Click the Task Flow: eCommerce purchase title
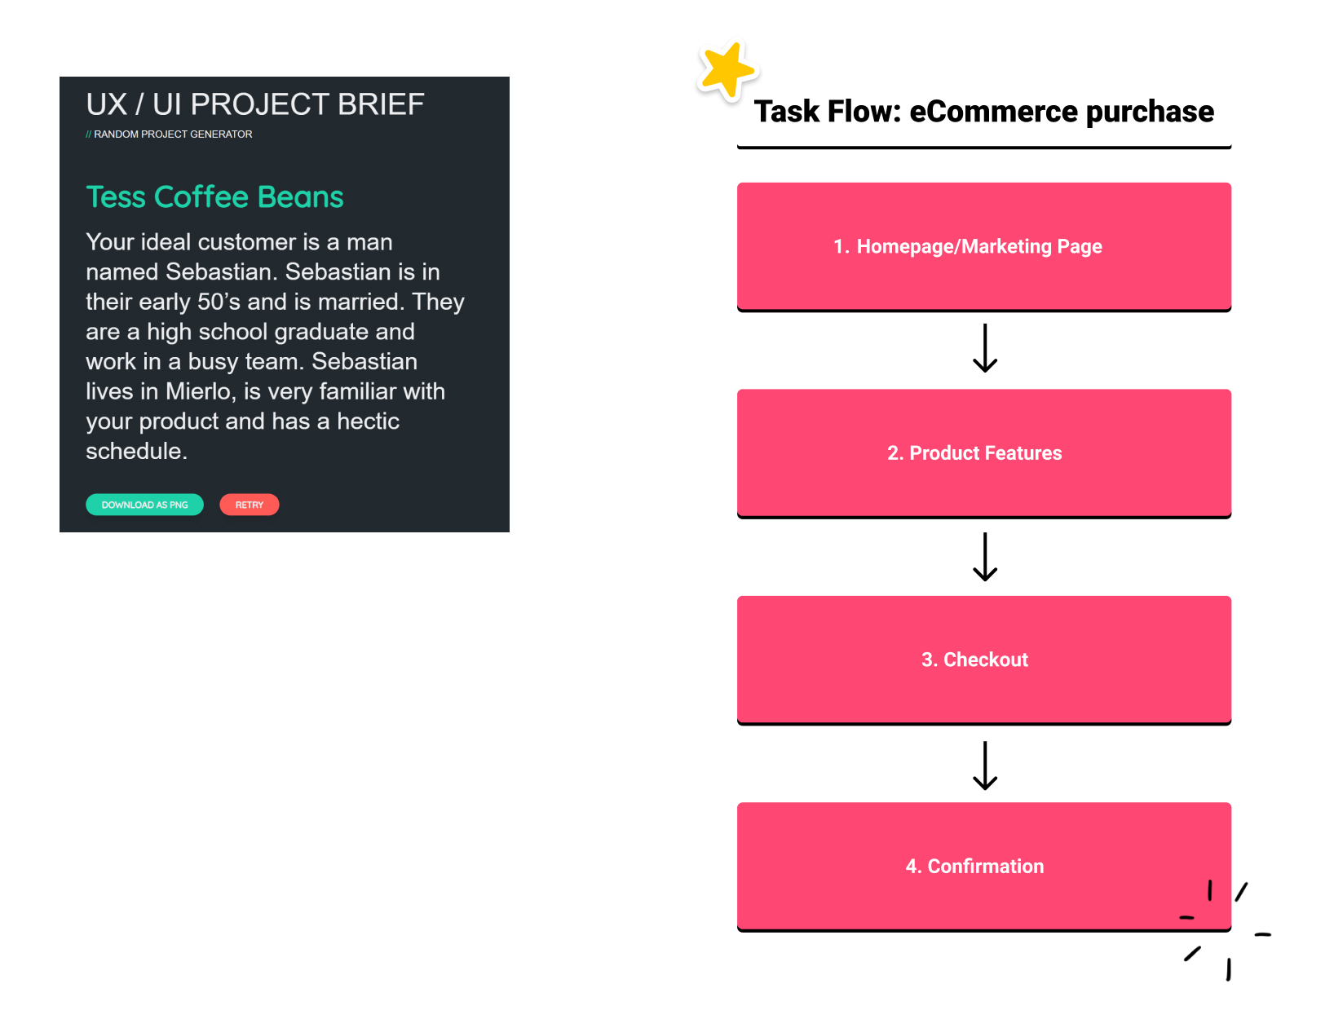 coord(984,112)
